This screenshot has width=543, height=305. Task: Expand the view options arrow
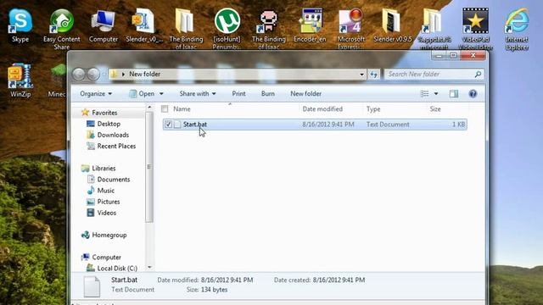coord(436,94)
